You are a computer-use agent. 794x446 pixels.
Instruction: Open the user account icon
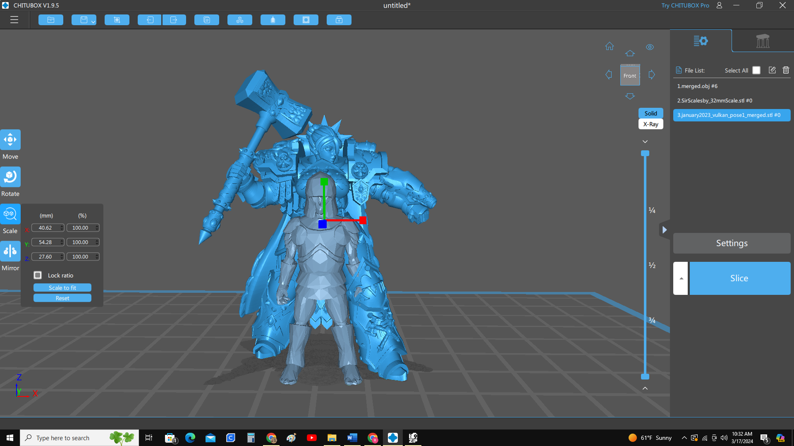coord(720,5)
